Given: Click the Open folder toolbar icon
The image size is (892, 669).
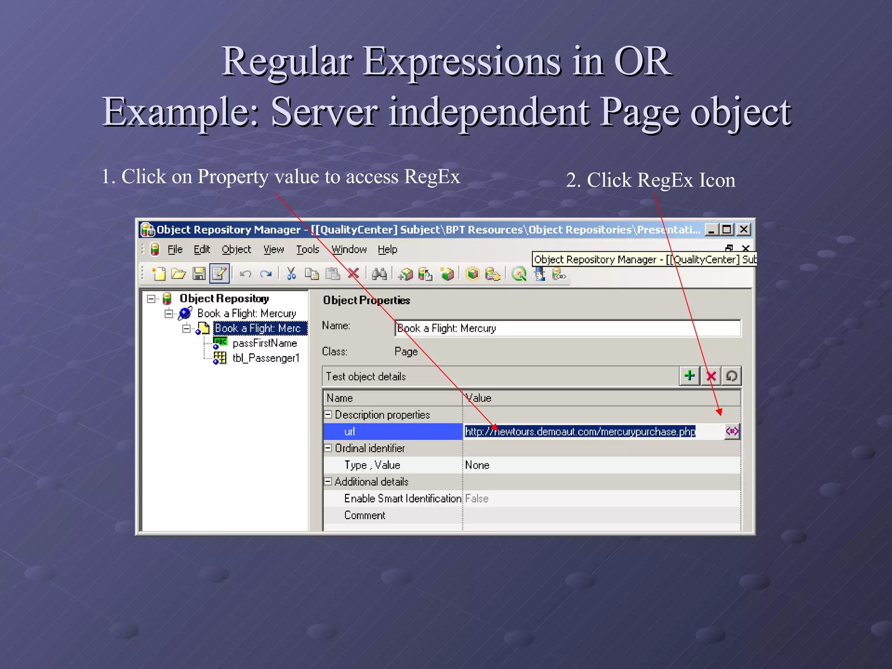Looking at the screenshot, I should 179,274.
